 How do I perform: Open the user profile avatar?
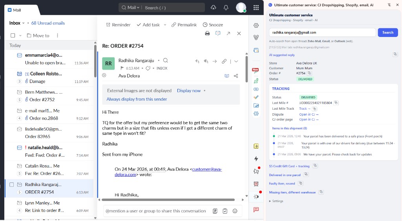point(241,8)
